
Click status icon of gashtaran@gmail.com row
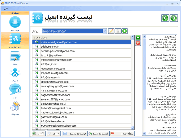[36, 117]
